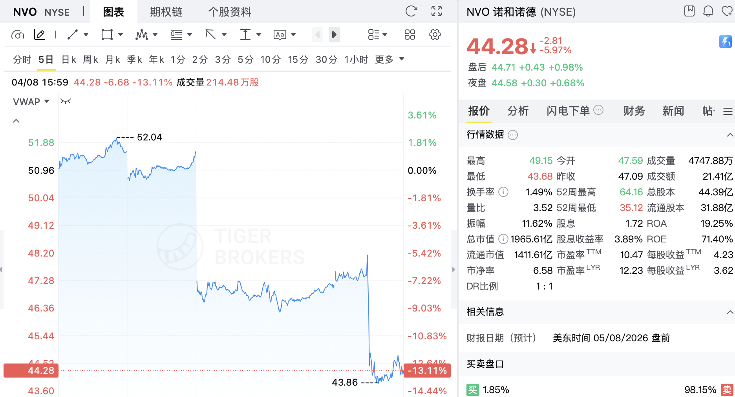Select the pencil drawing edit tool

tap(40, 35)
